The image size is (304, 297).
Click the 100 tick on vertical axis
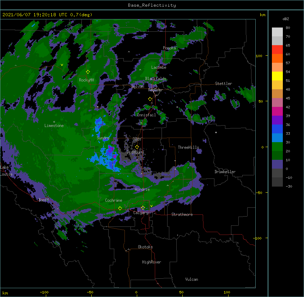259,56
